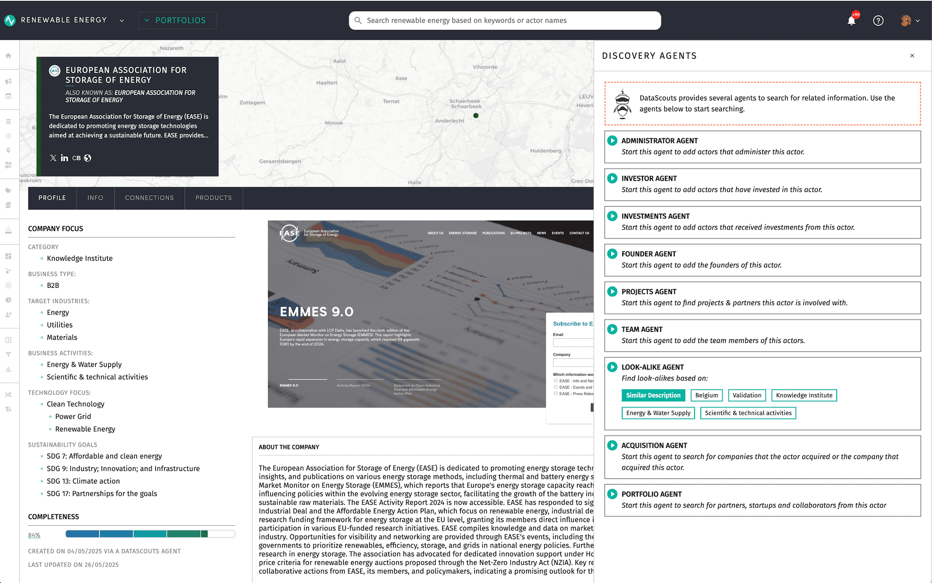
Task: Open the pie chart sidebar icon
Action: 8,300
